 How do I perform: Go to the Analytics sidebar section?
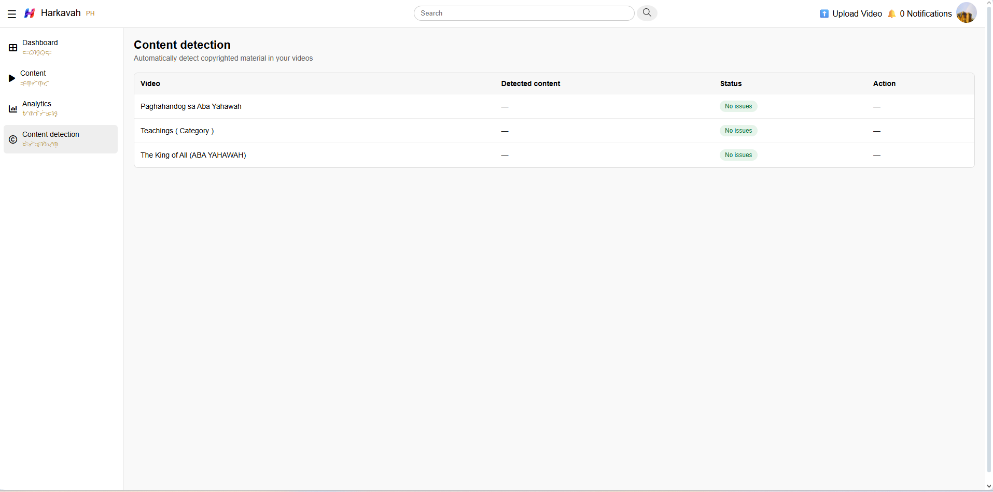[x=37, y=104]
